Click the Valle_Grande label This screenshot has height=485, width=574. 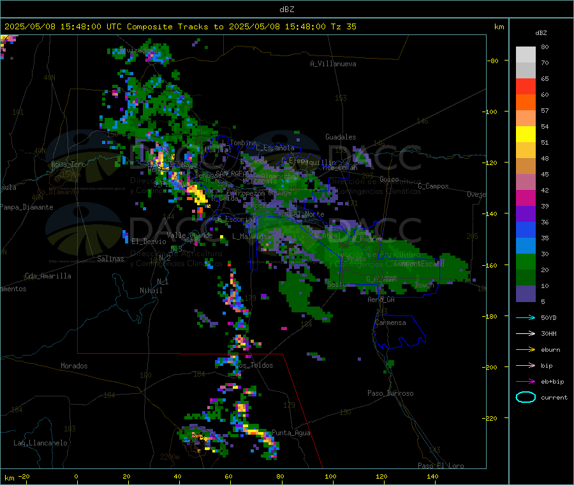point(189,235)
